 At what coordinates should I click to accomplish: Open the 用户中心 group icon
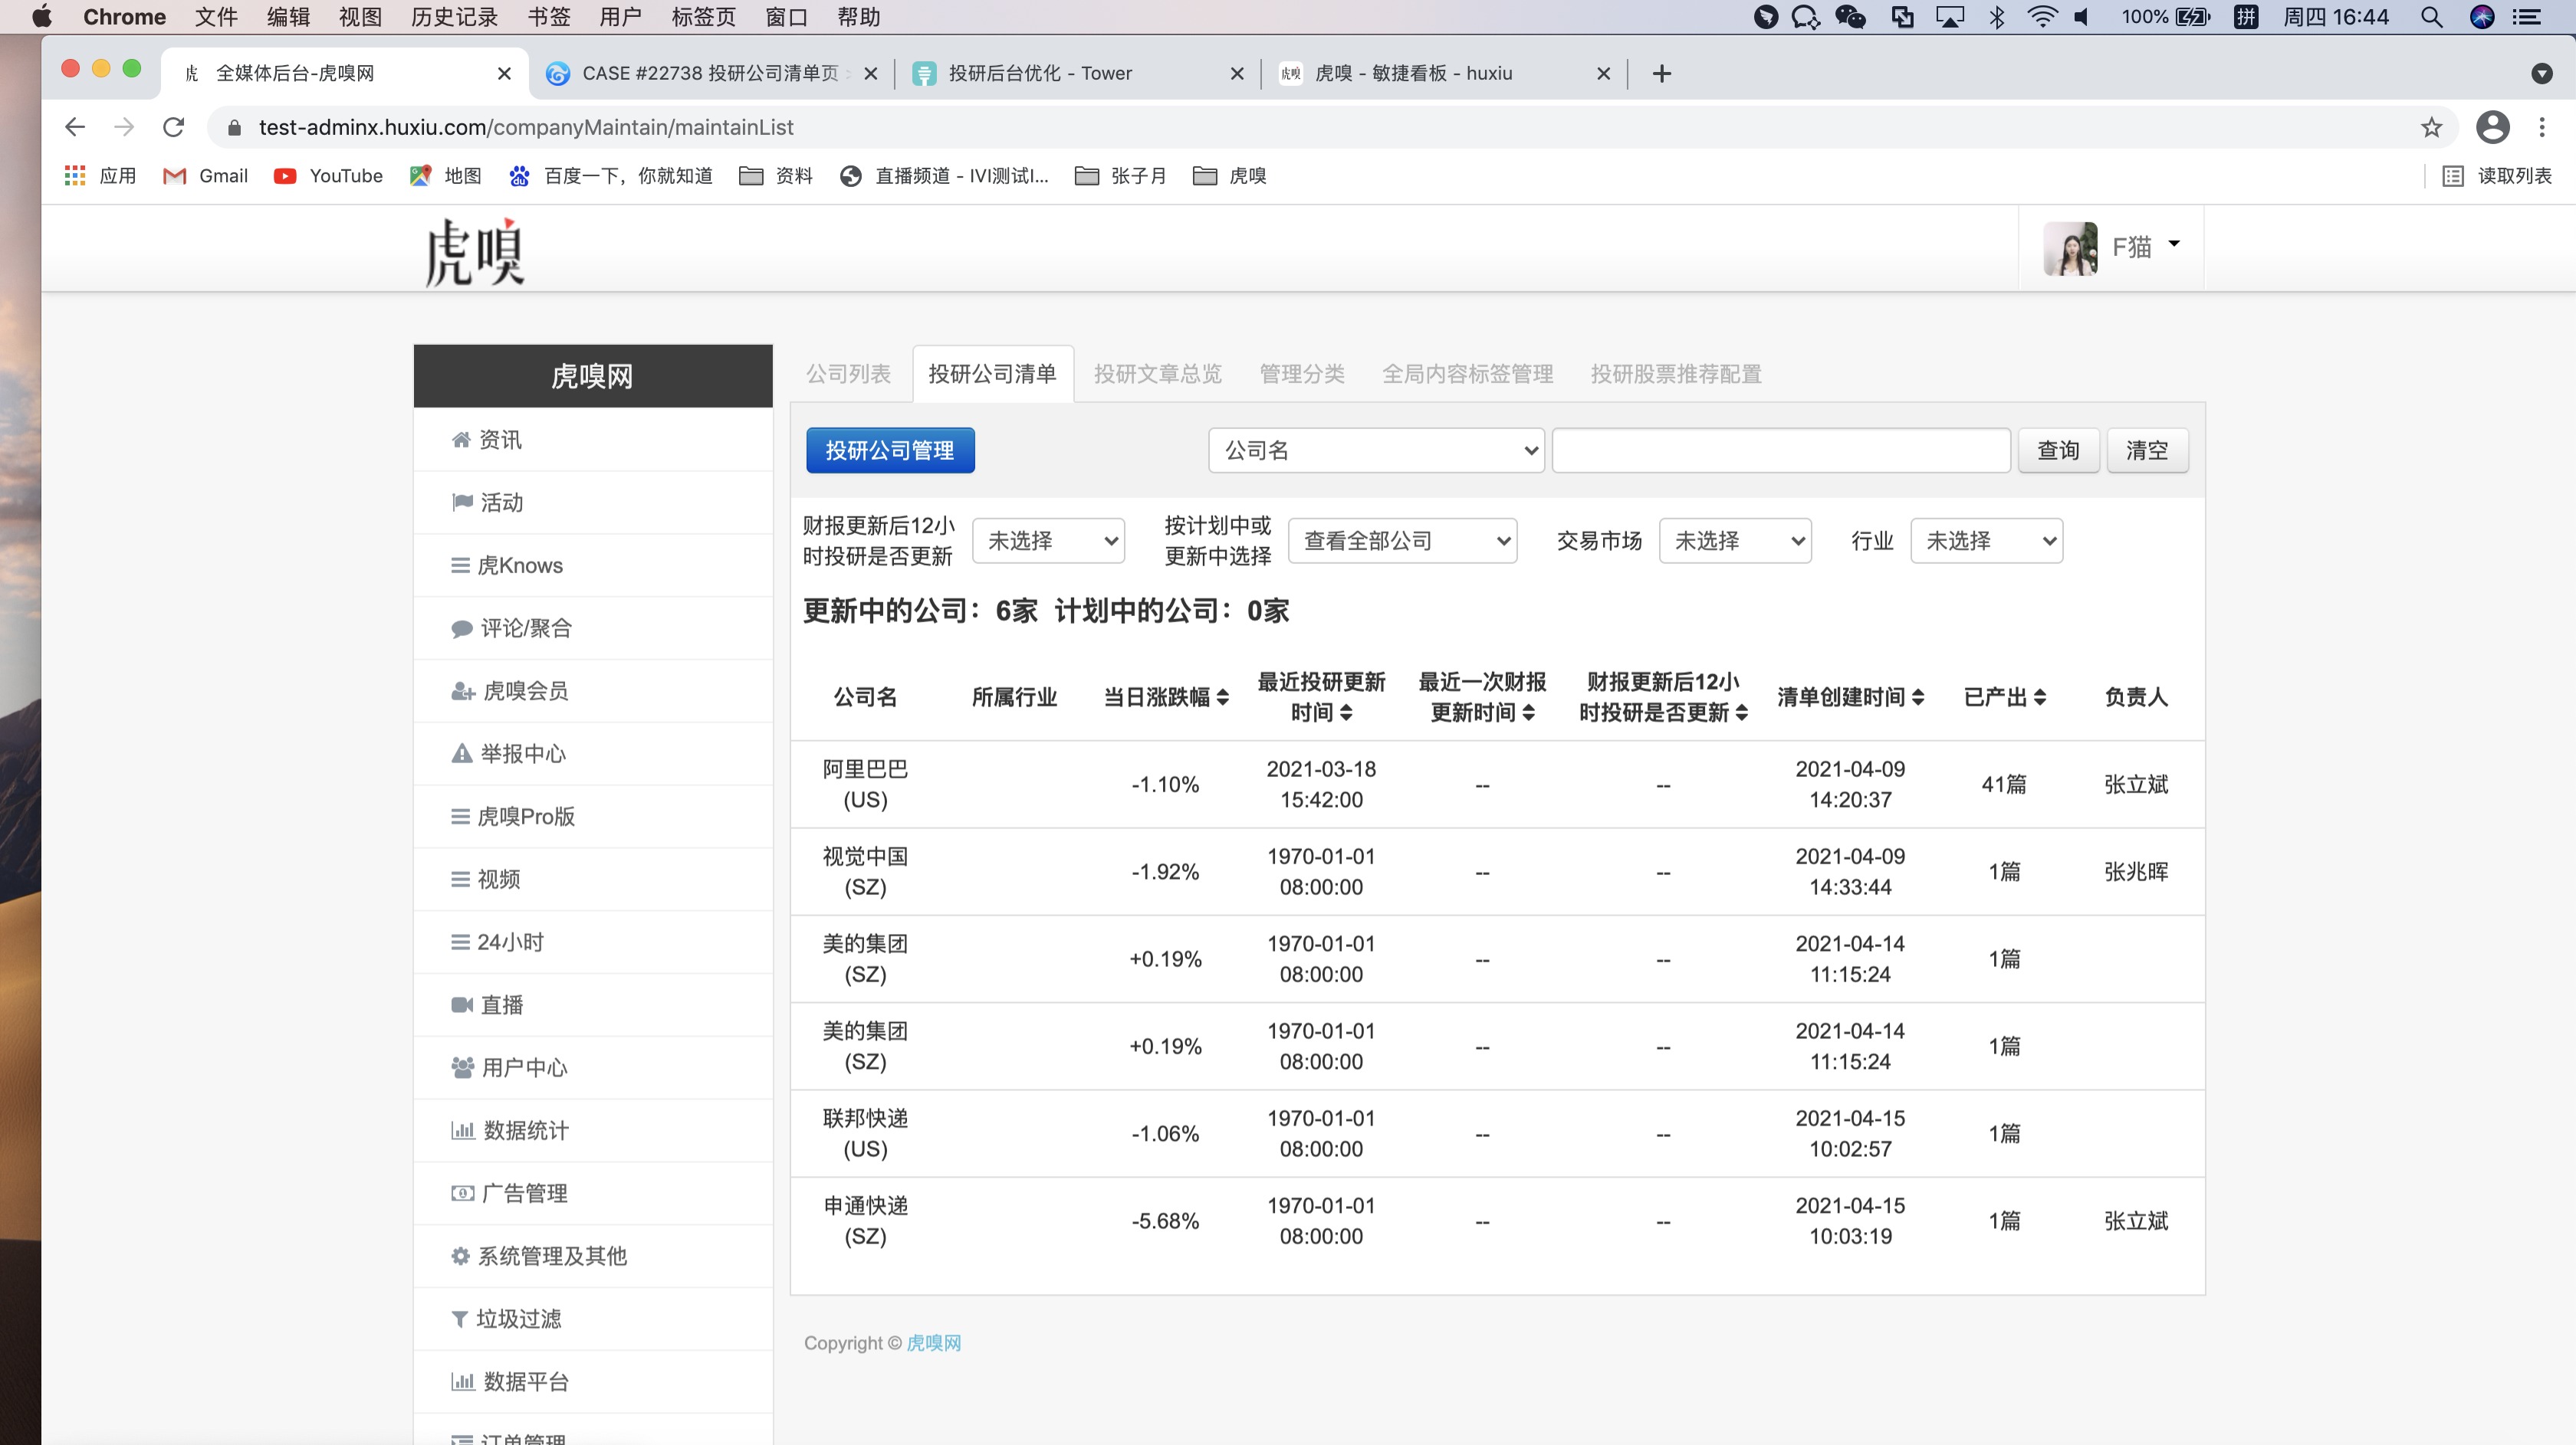tap(462, 1067)
